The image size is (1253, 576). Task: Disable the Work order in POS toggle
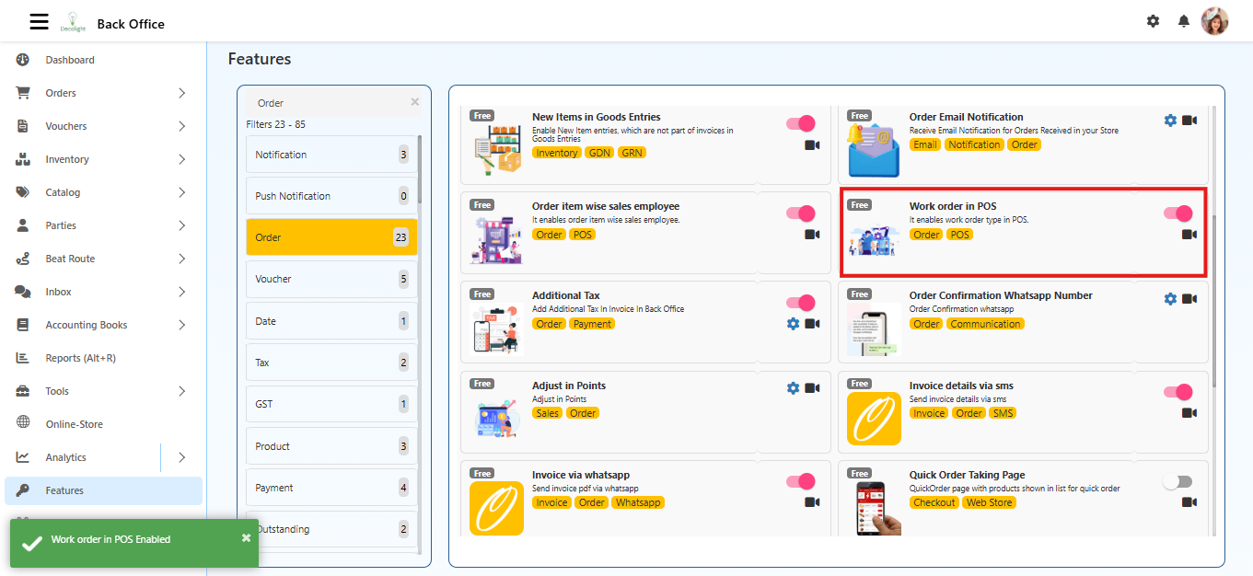[x=1178, y=213]
